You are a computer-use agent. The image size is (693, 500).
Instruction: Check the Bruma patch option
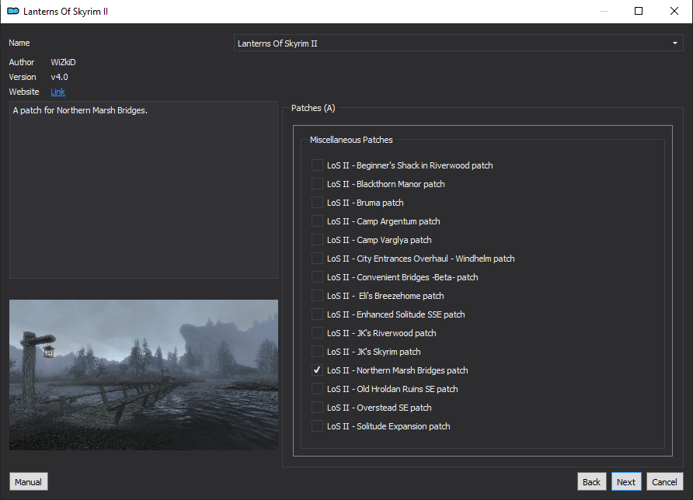(317, 203)
